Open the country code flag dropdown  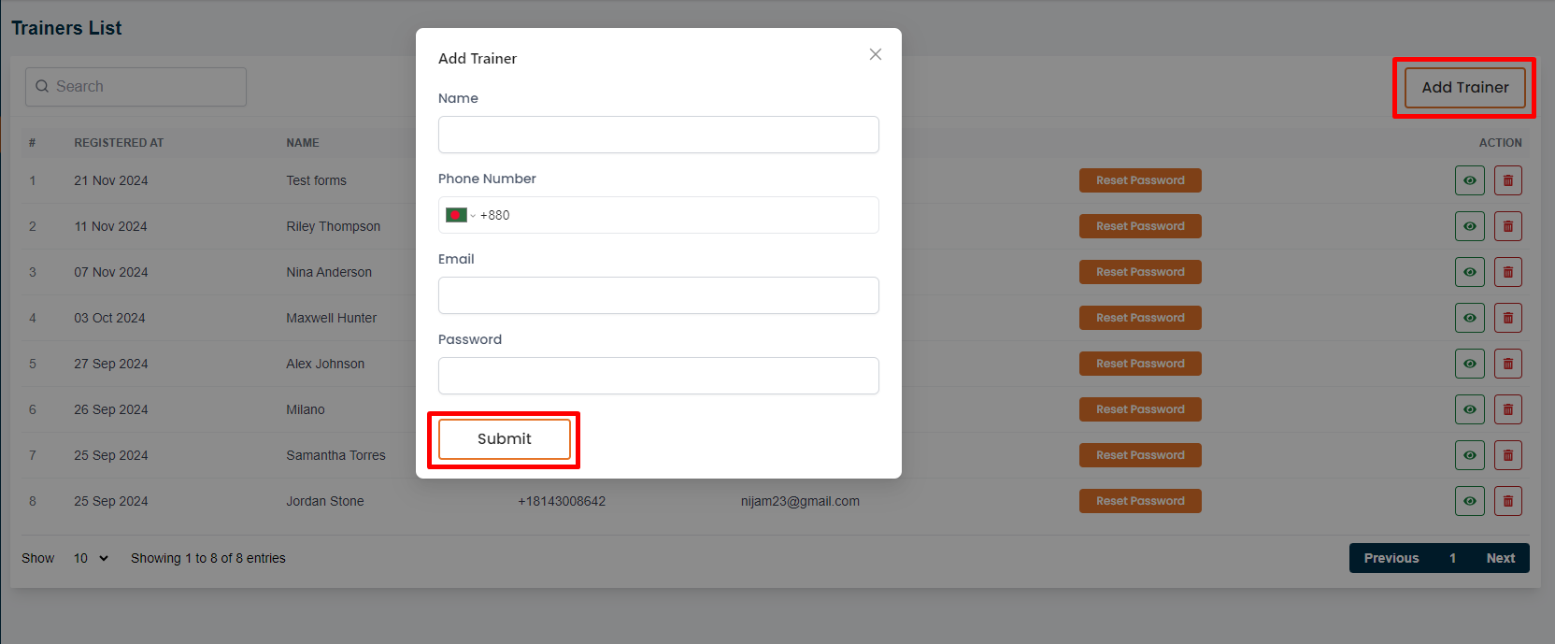pos(460,215)
